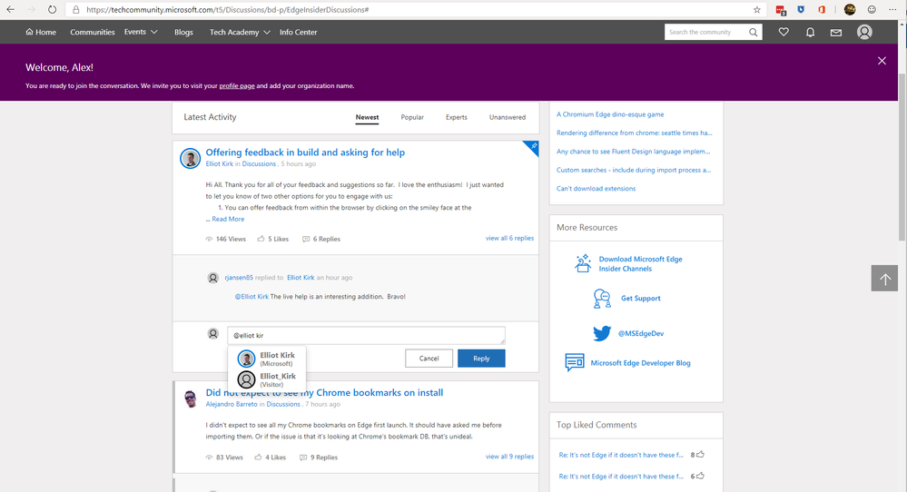Like the top comment with 6 likes
This screenshot has width=907, height=492.
pyautogui.click(x=701, y=476)
